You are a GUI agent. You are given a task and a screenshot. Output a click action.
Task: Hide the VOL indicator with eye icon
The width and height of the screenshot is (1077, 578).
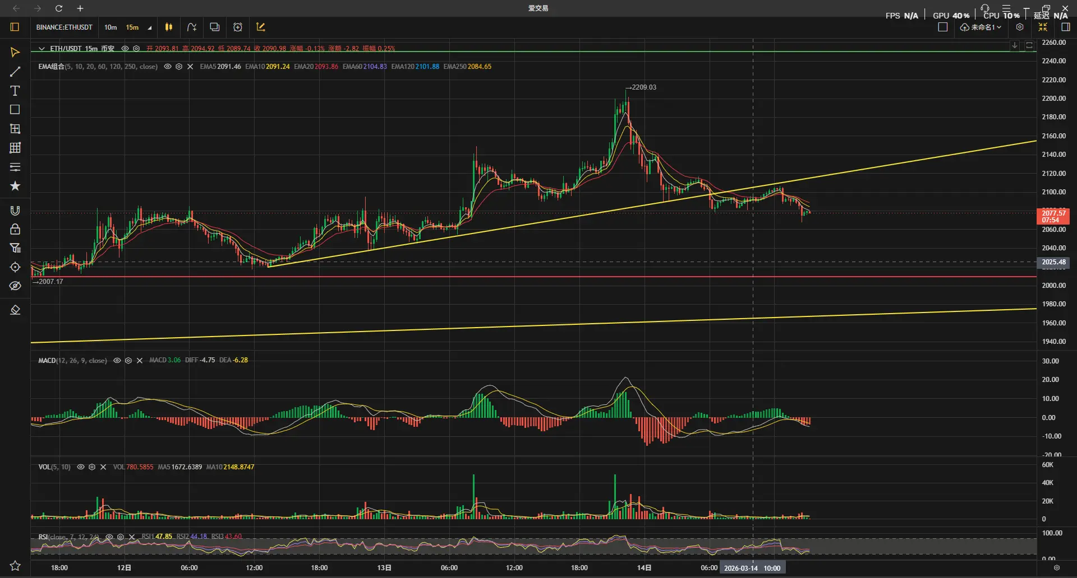[81, 467]
